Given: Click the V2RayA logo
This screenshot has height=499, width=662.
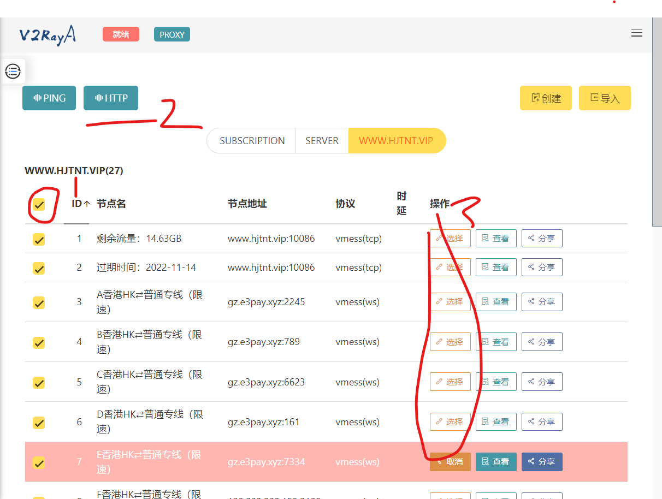Looking at the screenshot, I should click(47, 34).
